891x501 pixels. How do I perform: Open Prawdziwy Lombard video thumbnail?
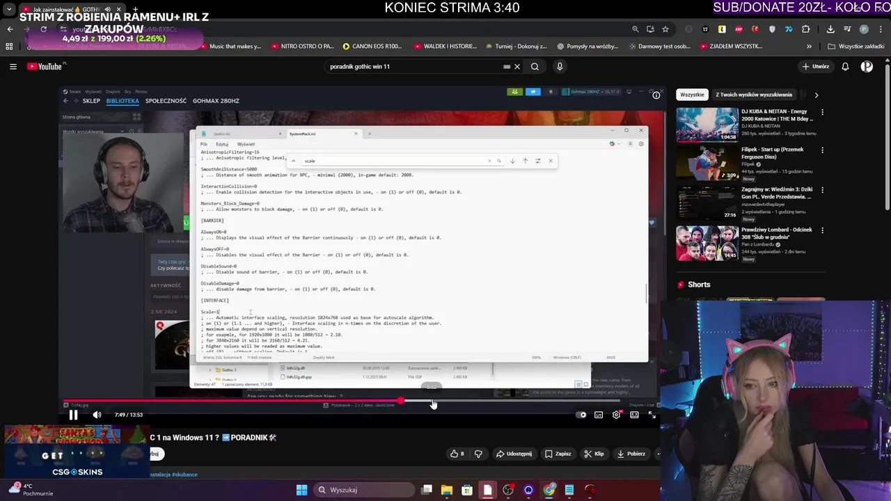click(x=707, y=243)
